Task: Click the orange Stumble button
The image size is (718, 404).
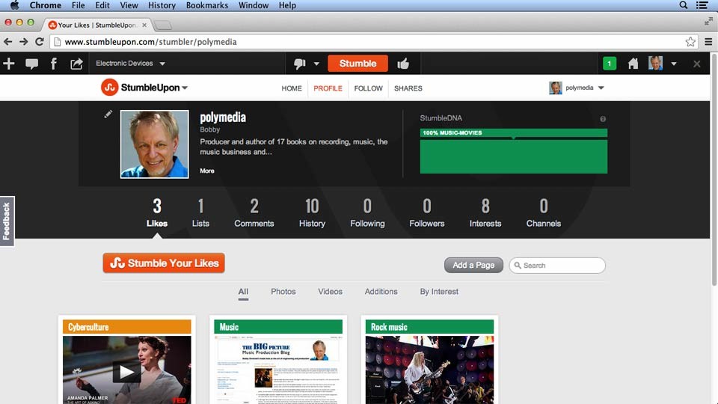Action: (x=358, y=64)
